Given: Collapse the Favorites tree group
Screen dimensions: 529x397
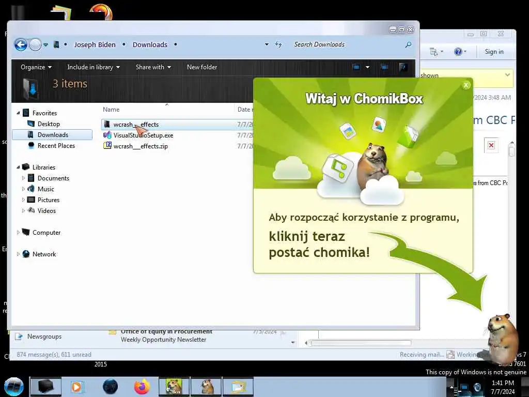Looking at the screenshot, I should [18, 113].
